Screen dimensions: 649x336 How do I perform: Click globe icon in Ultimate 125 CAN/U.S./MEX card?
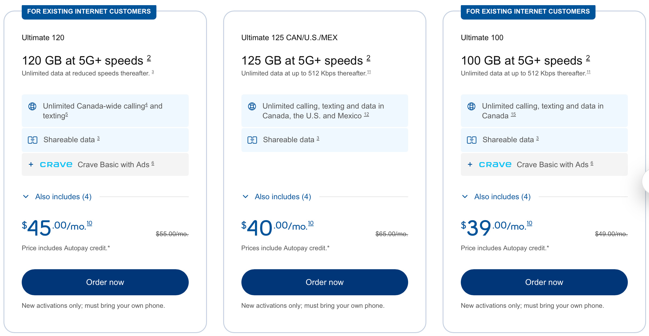click(x=252, y=106)
